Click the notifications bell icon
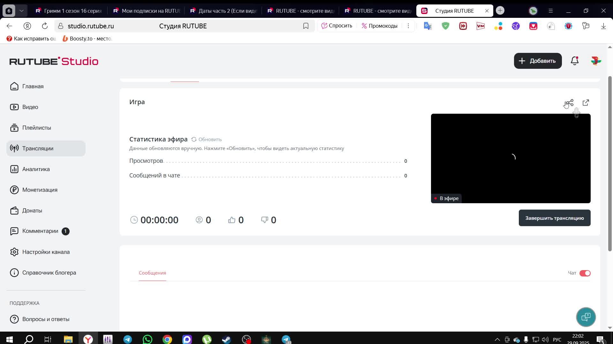613x344 pixels. pyautogui.click(x=575, y=61)
